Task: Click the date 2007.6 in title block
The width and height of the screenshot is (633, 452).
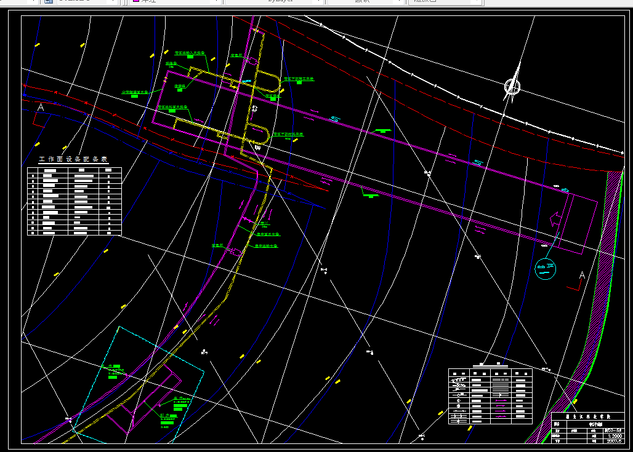Action: click(x=614, y=441)
